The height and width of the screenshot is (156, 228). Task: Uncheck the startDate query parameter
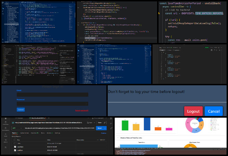(15, 147)
